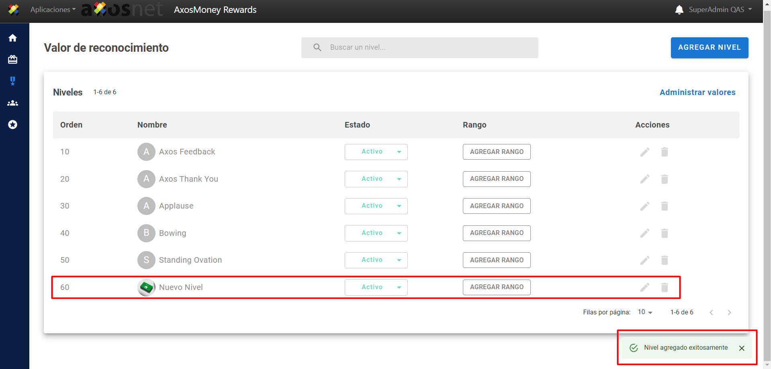Image resolution: width=771 pixels, height=369 pixels.
Task: Click AGREGAR RANGO for Nuevo Nivel
Action: coord(496,287)
